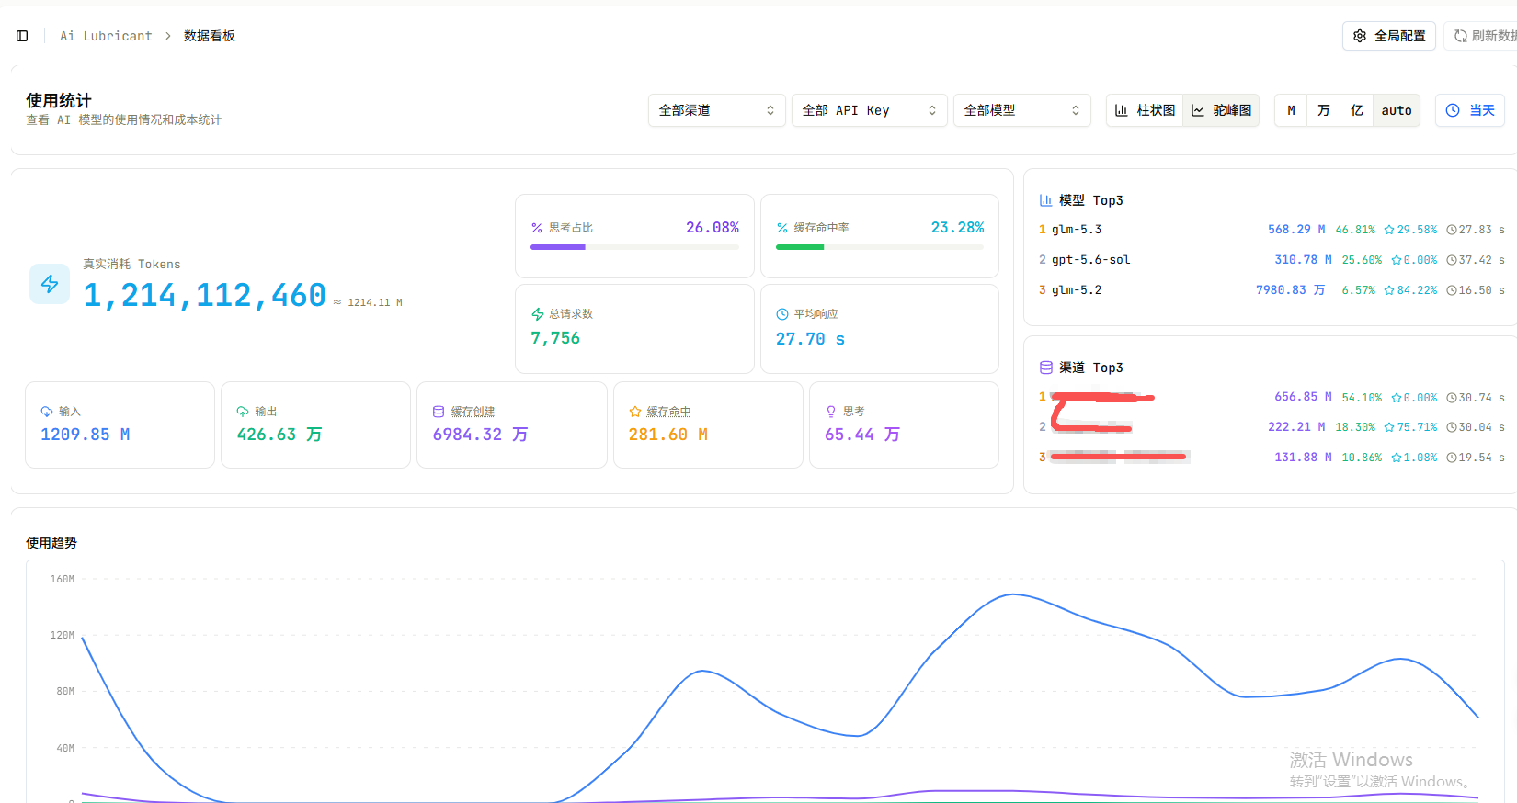Toggle the sidebar panel icon
Screen dimensions: 1517x803
click(22, 36)
